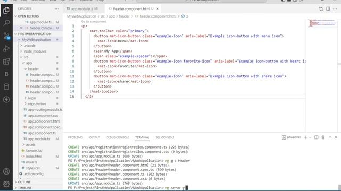Click the Explorer more actions ellipsis

(x=57, y=9)
